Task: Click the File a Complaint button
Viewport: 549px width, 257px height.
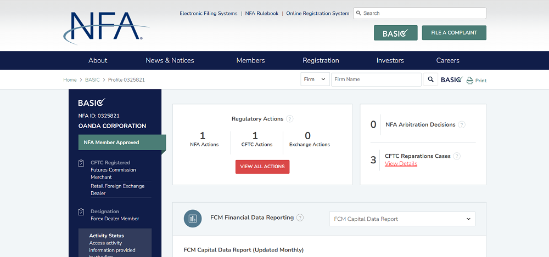Action: 454,33
